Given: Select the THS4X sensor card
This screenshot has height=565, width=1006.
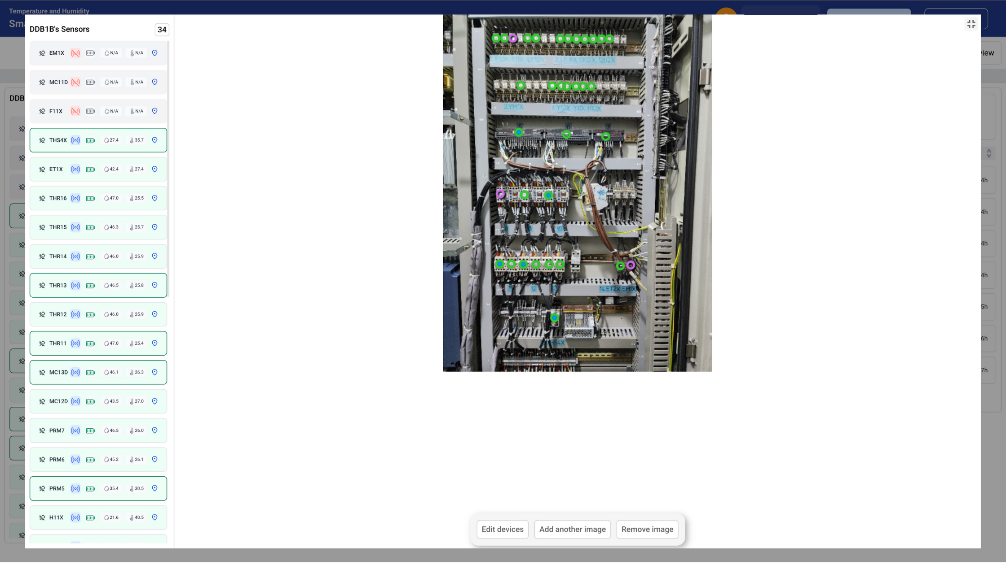Looking at the screenshot, I should tap(98, 140).
